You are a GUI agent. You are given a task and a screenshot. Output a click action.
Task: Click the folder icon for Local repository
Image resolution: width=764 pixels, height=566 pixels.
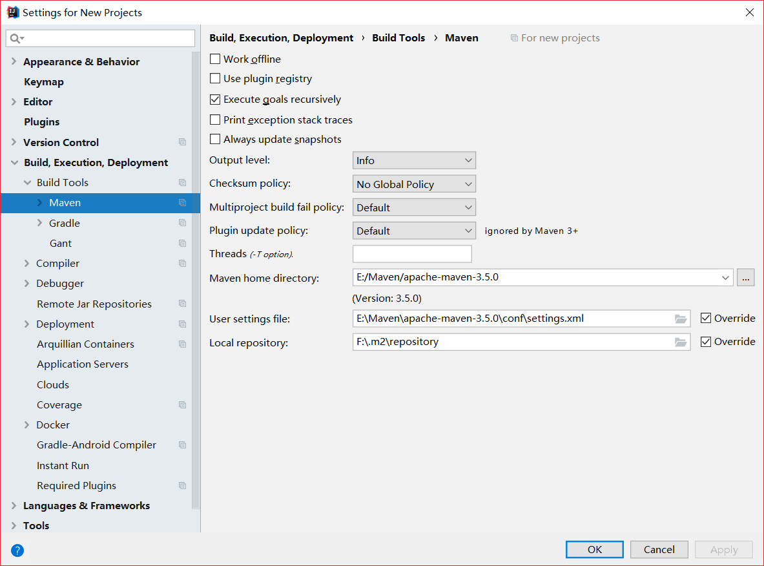pos(680,342)
